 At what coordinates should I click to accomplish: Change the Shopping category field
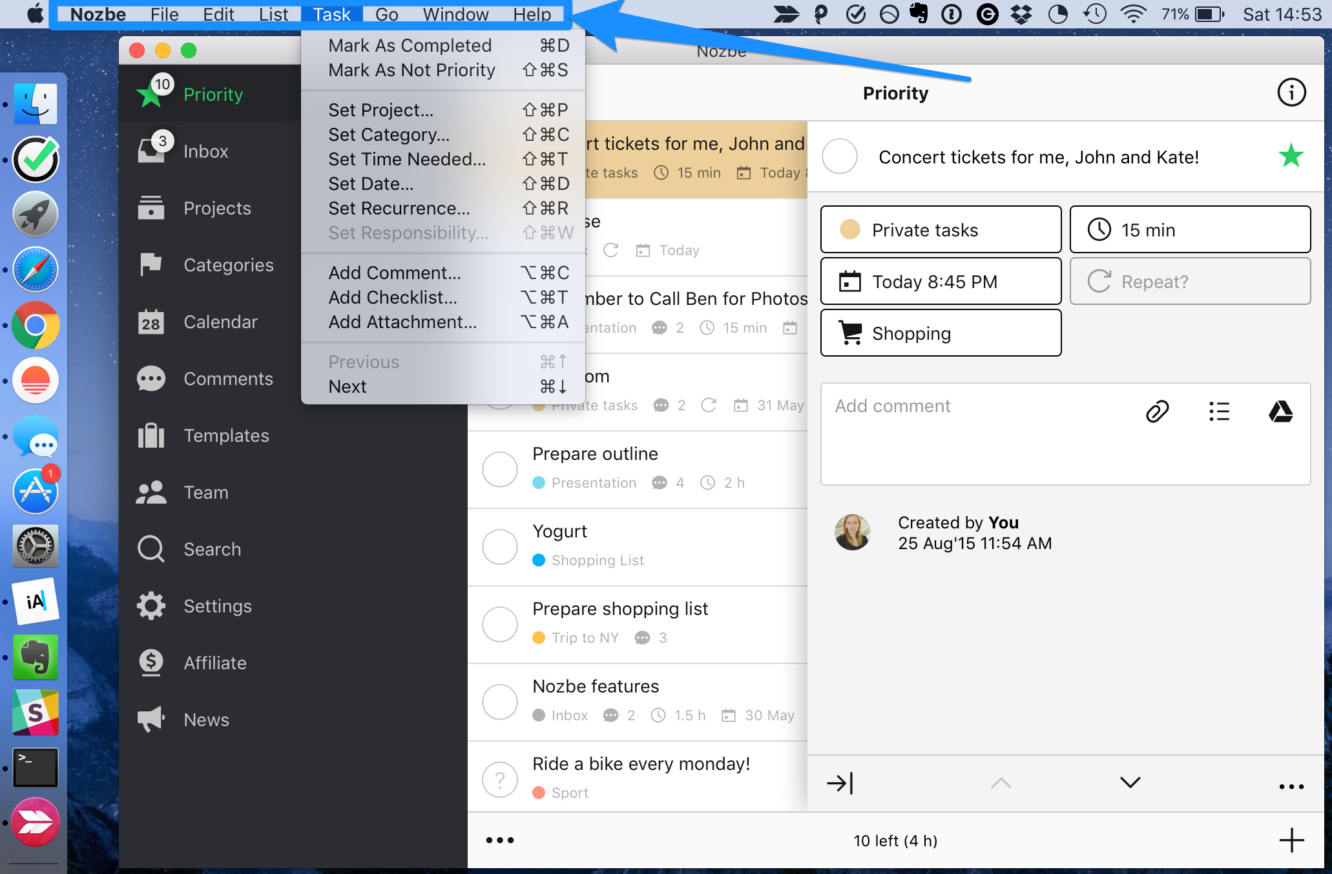pyautogui.click(x=941, y=333)
